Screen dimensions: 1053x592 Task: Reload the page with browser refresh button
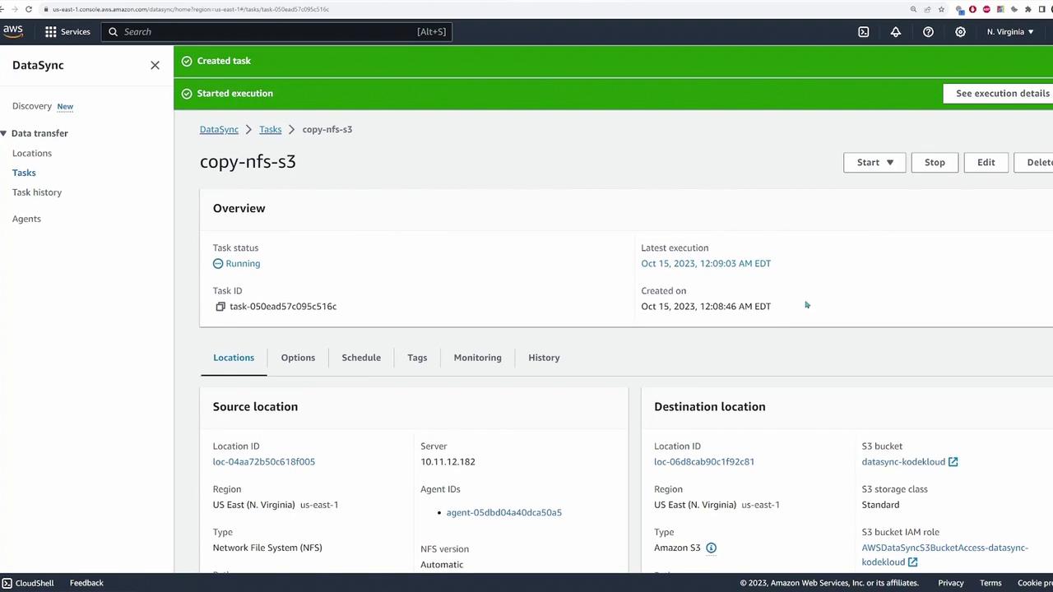pos(29,9)
